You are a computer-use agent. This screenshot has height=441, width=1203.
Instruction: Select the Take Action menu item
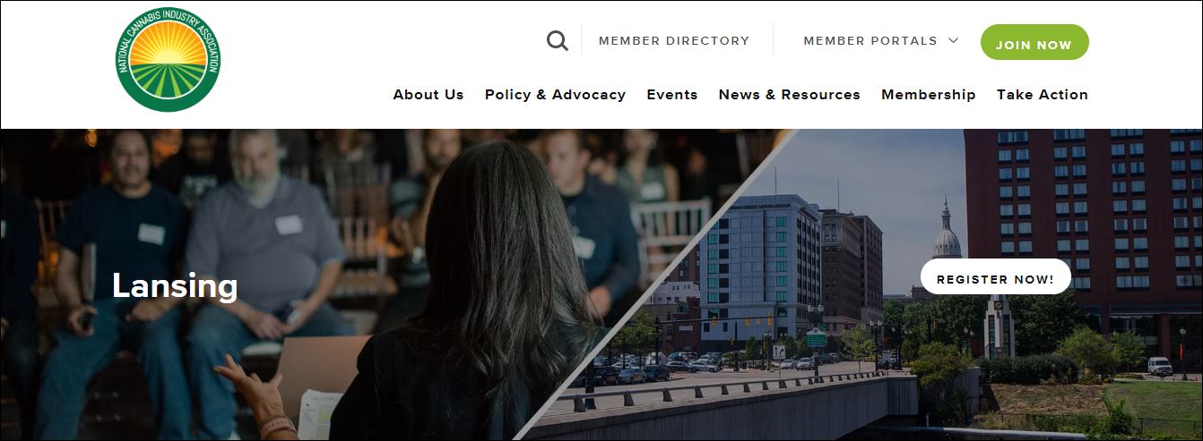coord(1043,94)
